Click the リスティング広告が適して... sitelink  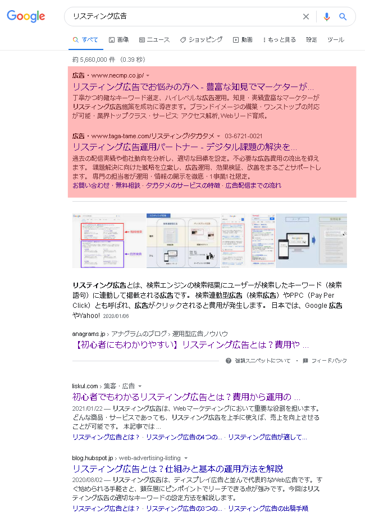coord(267,437)
